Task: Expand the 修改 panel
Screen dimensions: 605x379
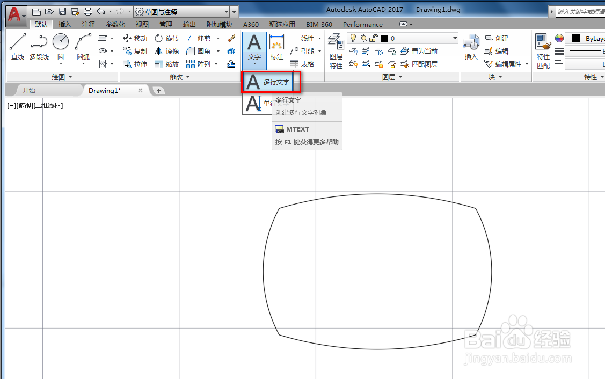Action: (180, 77)
